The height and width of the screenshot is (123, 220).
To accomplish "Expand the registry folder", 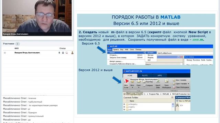I will coord(124,107).
